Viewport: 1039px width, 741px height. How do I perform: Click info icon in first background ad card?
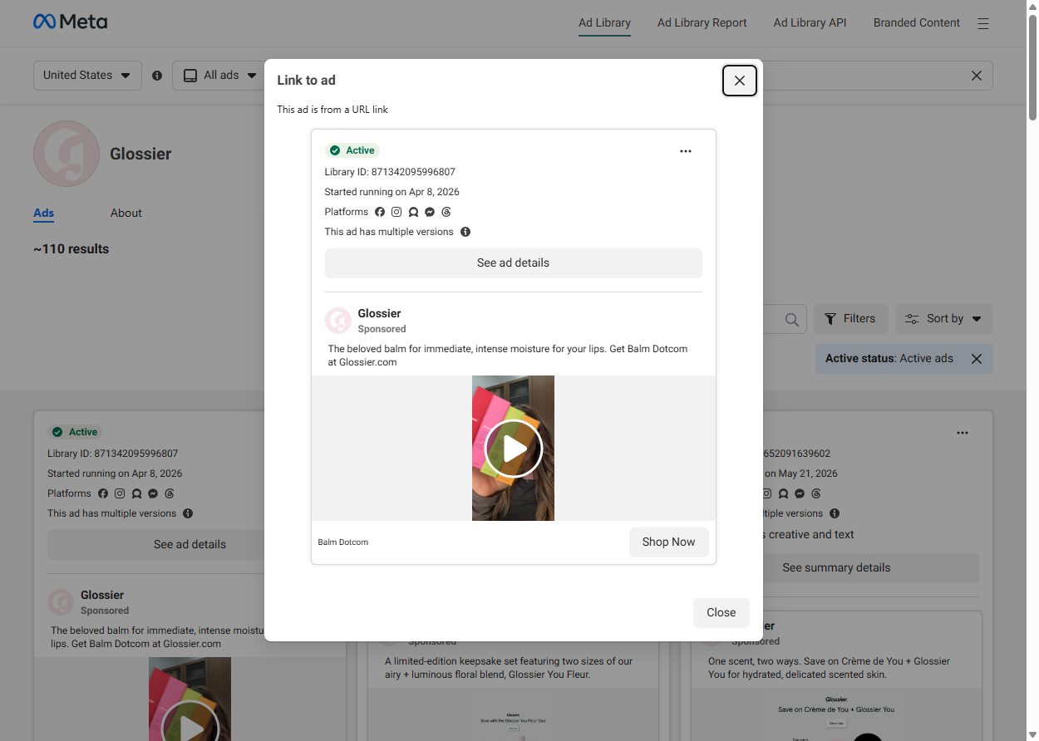(x=188, y=513)
